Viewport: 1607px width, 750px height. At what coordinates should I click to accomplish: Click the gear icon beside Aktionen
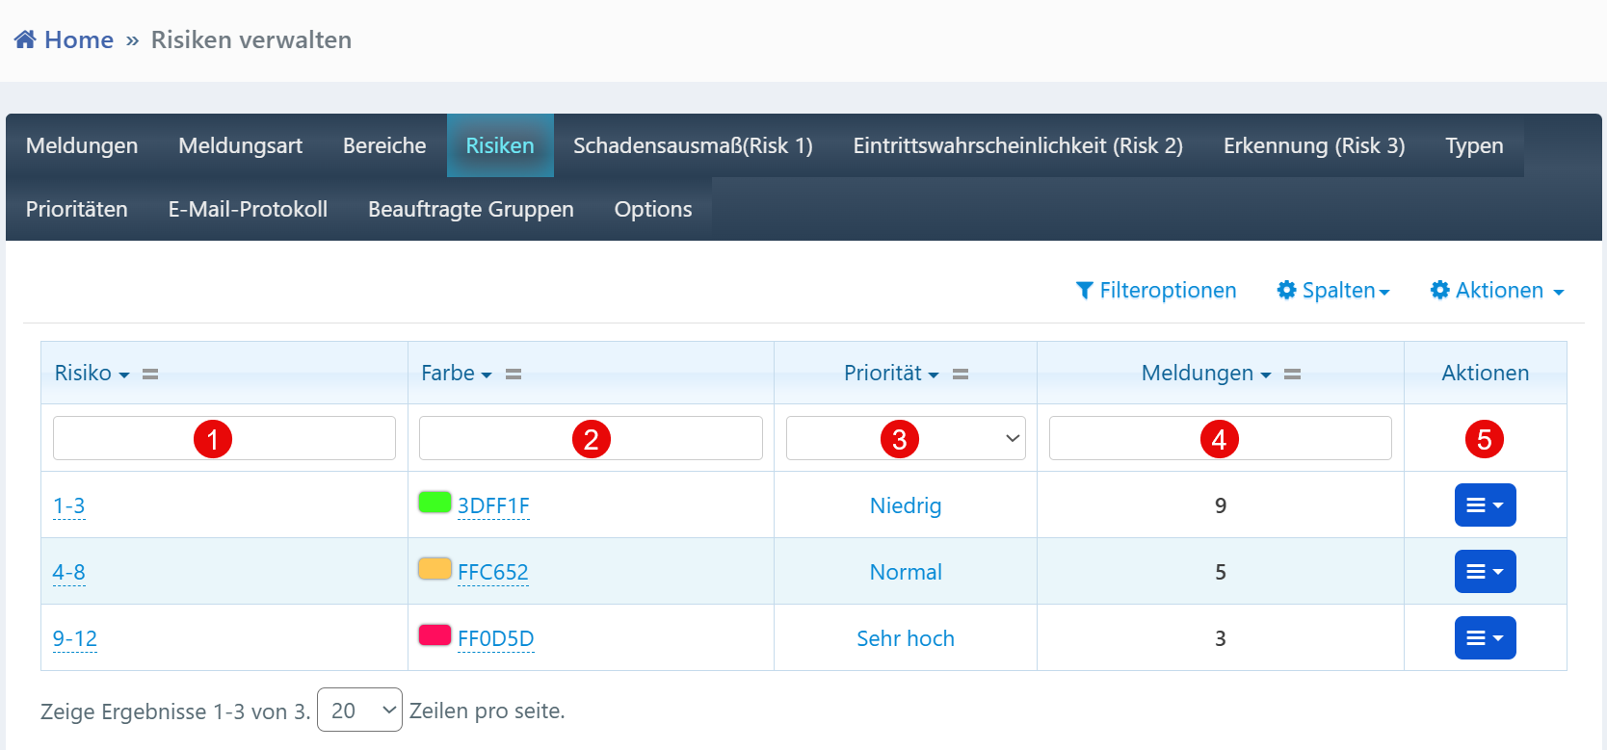[x=1439, y=290]
